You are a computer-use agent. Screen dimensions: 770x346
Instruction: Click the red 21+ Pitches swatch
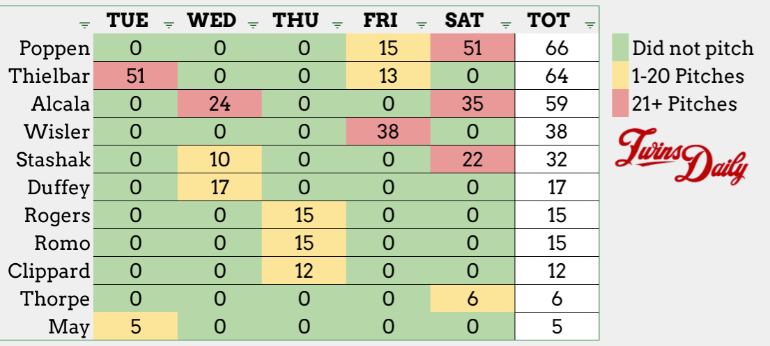[x=620, y=104]
